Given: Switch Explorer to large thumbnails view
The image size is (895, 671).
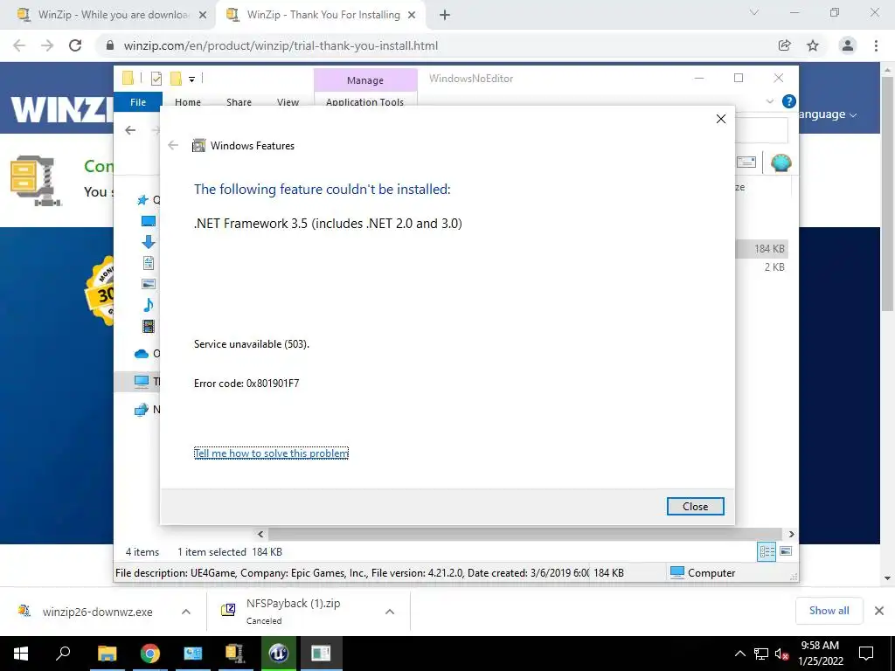Looking at the screenshot, I should point(786,551).
